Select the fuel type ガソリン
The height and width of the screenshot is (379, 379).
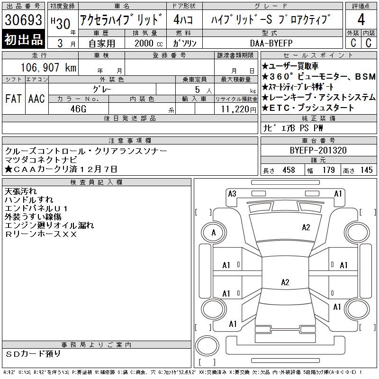point(184,44)
